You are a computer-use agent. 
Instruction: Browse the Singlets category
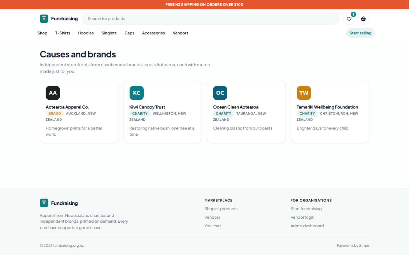[109, 33]
